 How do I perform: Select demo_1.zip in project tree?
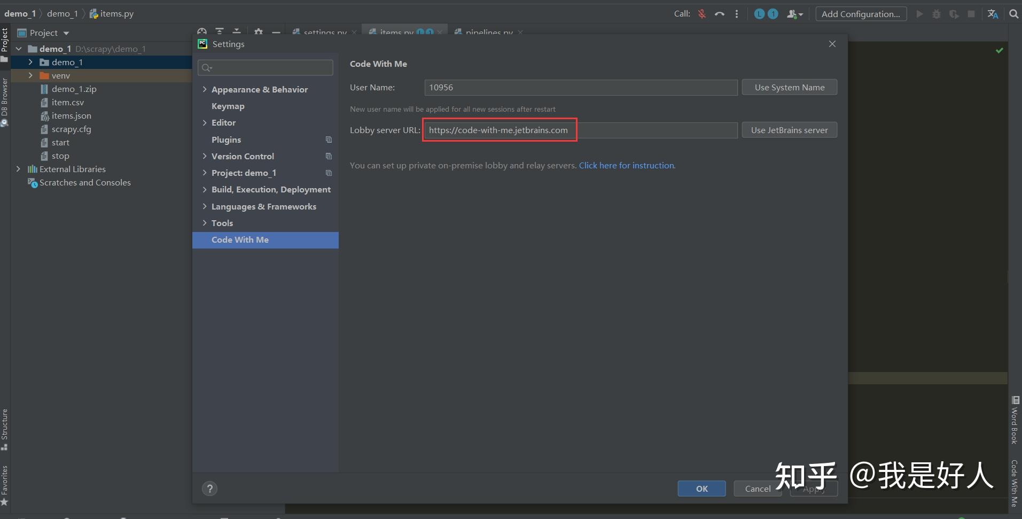(x=74, y=89)
